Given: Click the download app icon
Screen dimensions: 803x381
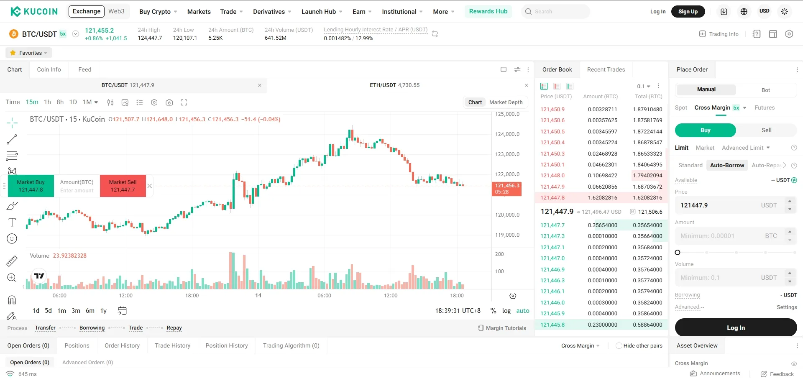Looking at the screenshot, I should point(724,12).
